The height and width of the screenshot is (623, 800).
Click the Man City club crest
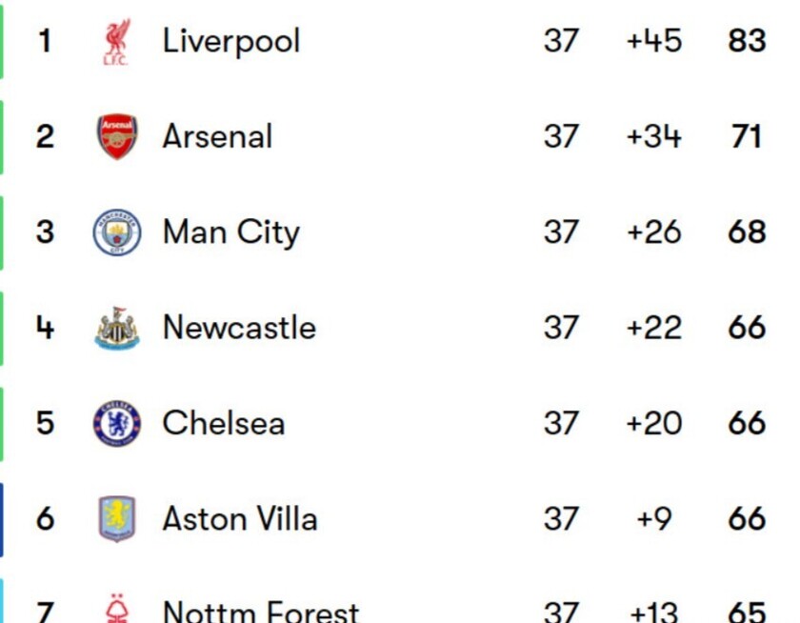pyautogui.click(x=117, y=232)
